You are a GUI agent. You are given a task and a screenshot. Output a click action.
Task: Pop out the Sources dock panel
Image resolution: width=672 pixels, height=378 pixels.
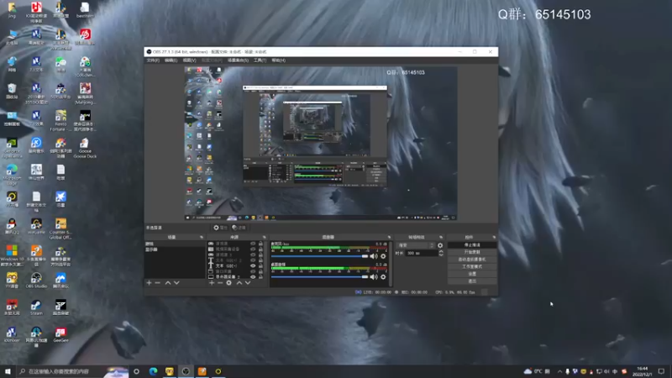[264, 237]
